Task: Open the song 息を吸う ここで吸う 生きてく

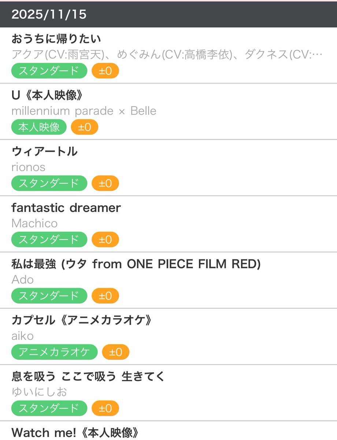Action: coord(88,377)
